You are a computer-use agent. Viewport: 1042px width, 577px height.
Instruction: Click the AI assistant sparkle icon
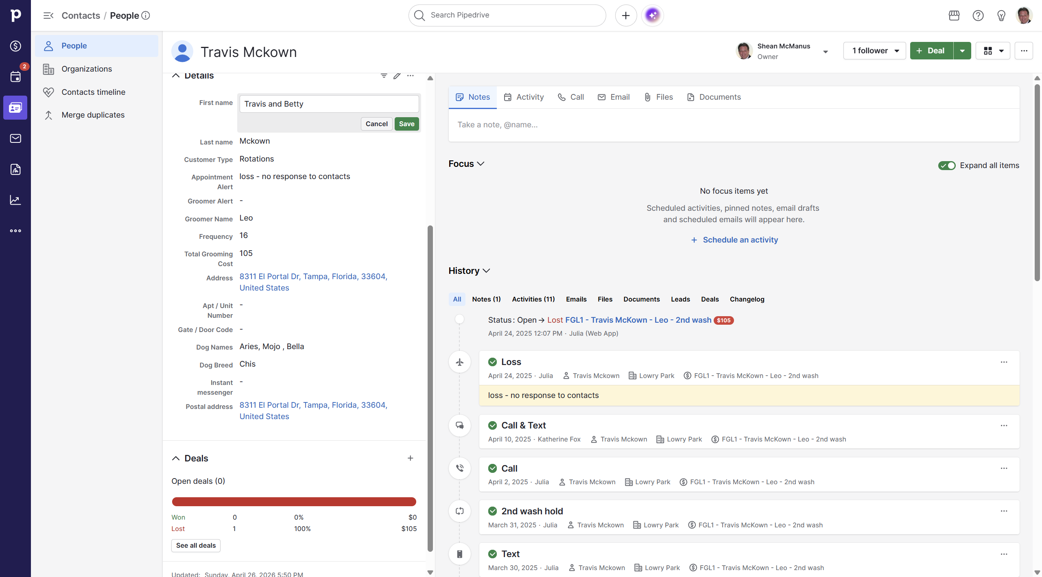tap(652, 15)
